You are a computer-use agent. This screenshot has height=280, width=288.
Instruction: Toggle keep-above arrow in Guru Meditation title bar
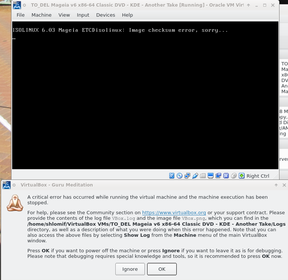click(x=276, y=185)
